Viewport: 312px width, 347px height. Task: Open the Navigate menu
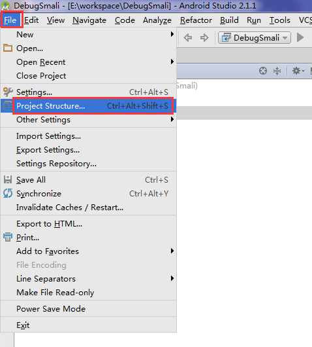coord(89,20)
